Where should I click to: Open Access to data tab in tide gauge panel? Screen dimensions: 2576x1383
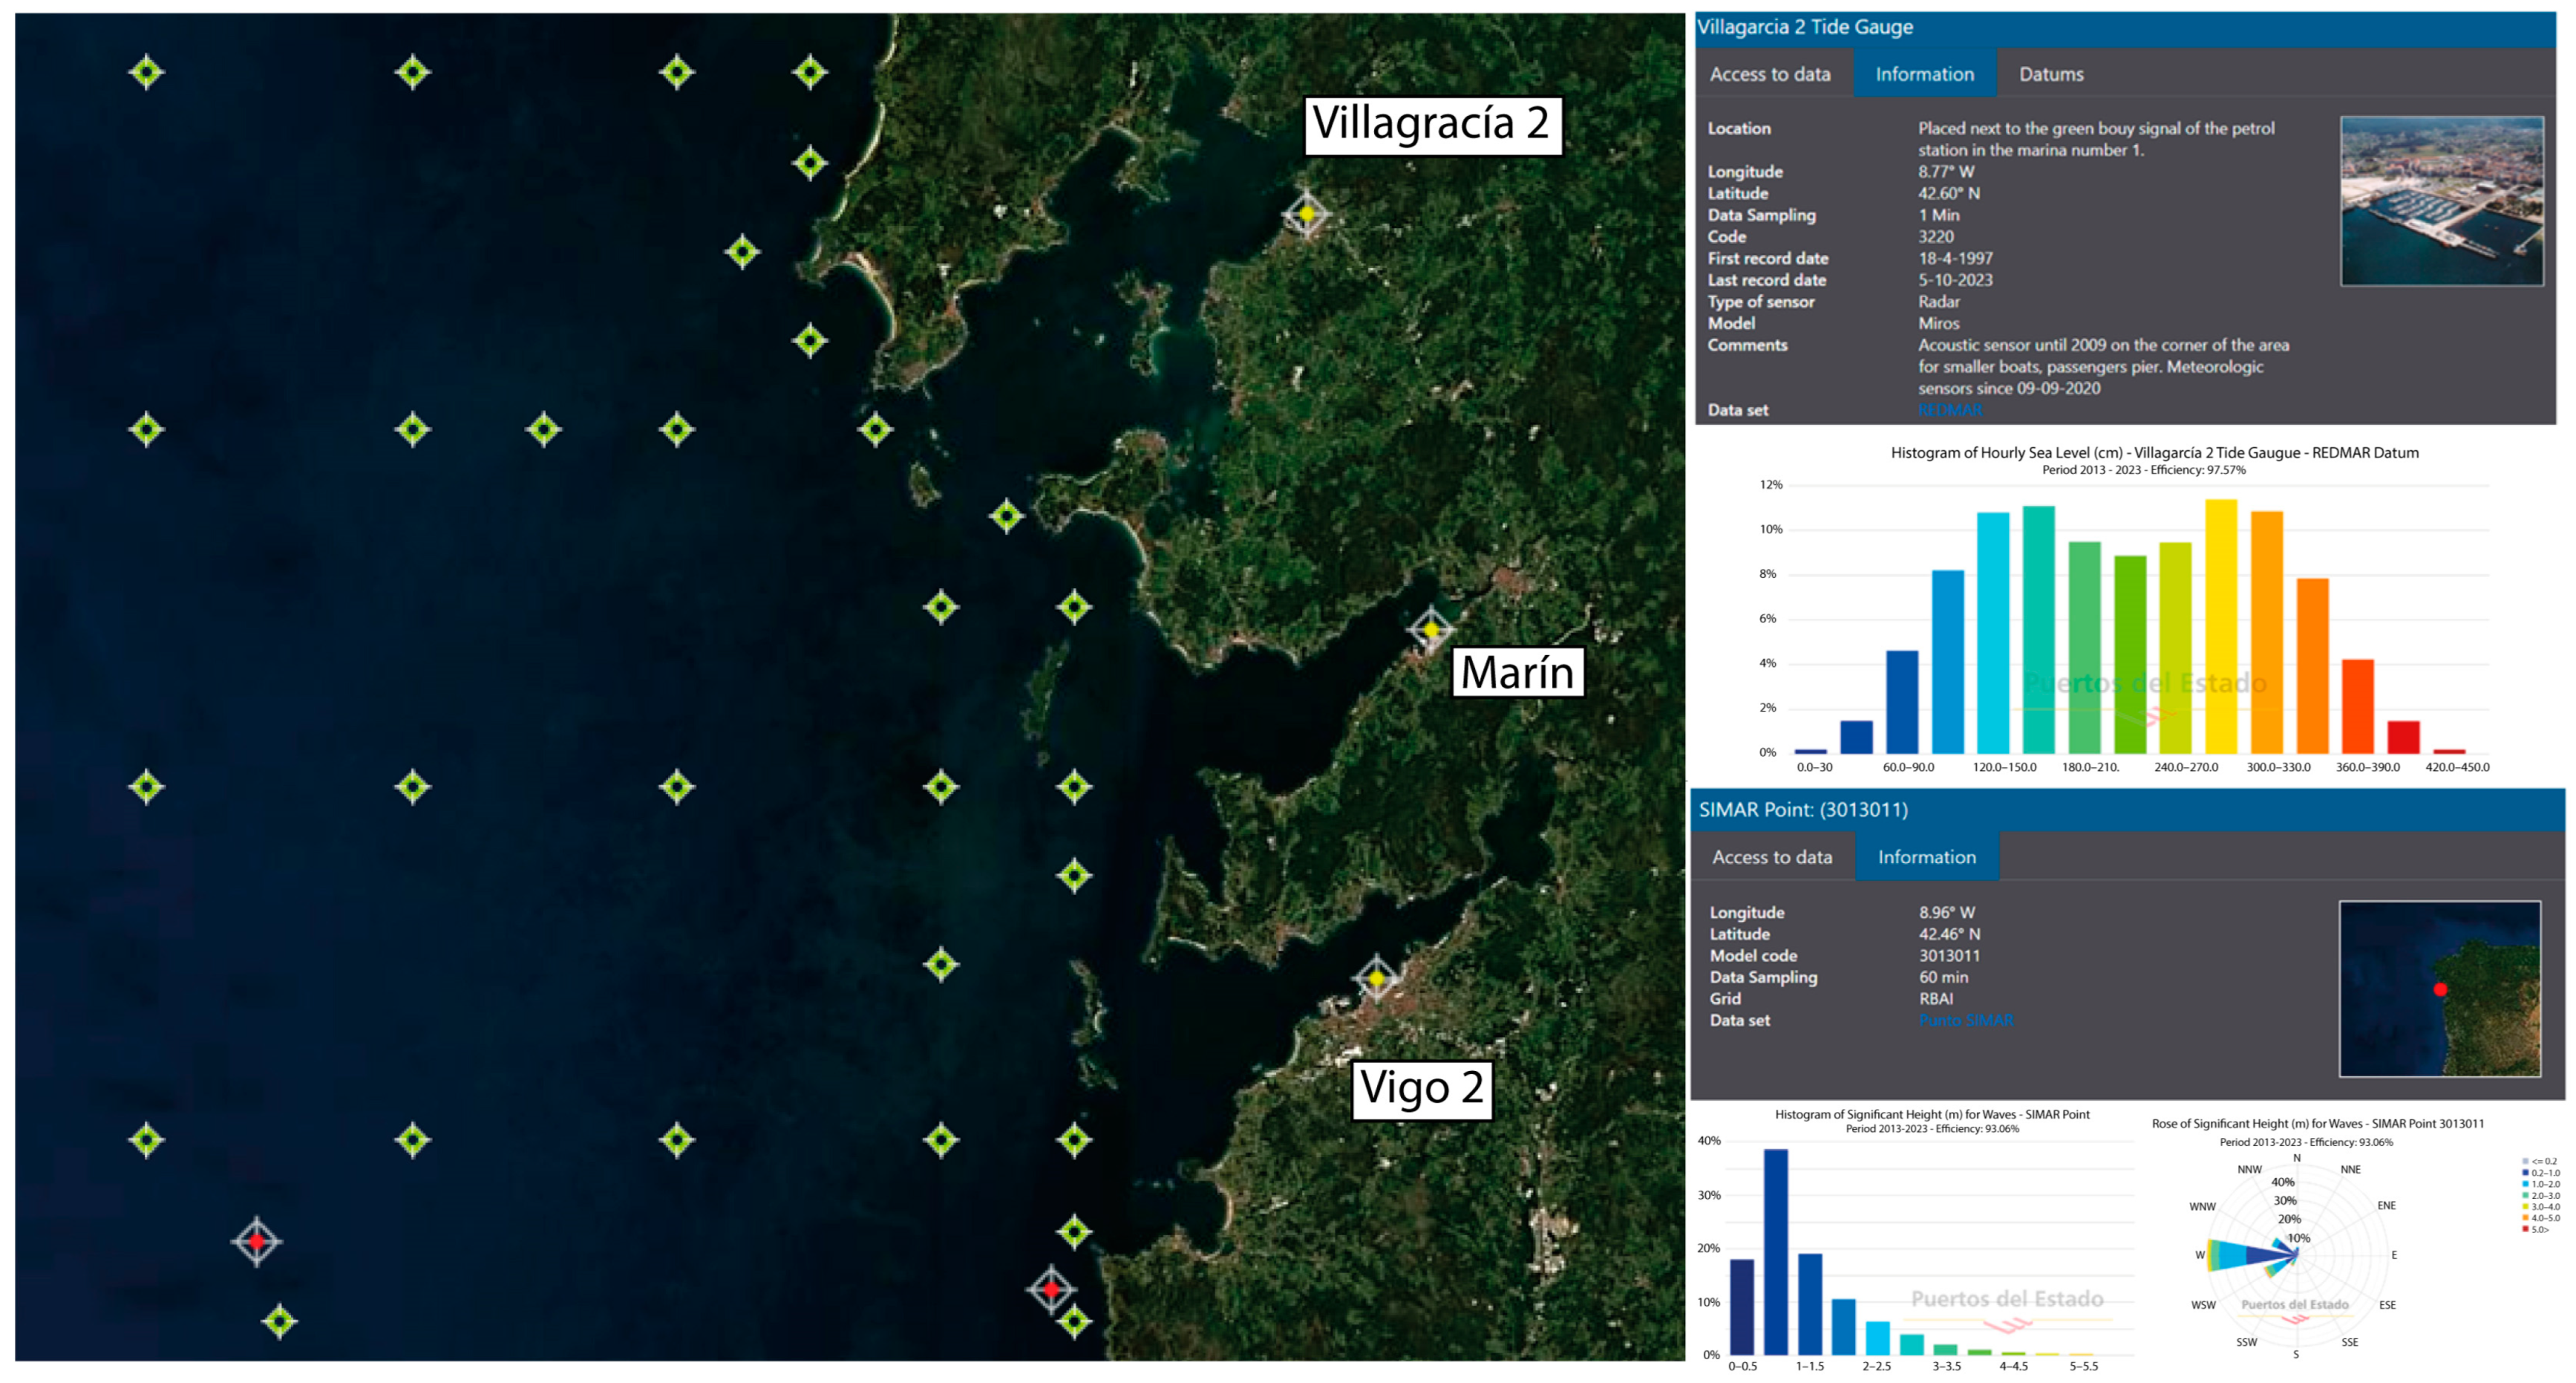1769,74
